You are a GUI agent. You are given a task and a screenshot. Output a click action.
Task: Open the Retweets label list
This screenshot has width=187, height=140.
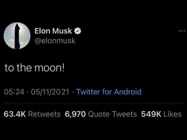point(44,114)
